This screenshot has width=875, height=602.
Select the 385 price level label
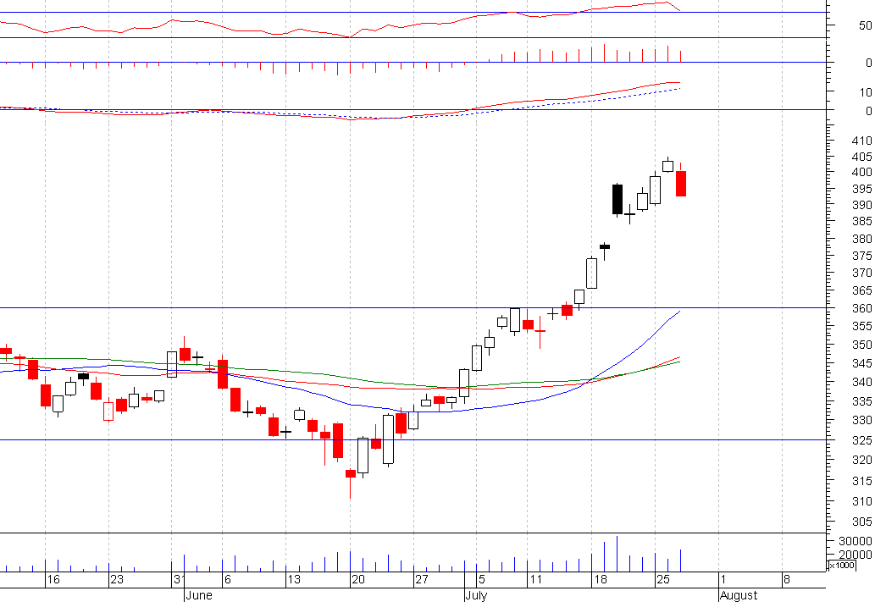pos(862,222)
